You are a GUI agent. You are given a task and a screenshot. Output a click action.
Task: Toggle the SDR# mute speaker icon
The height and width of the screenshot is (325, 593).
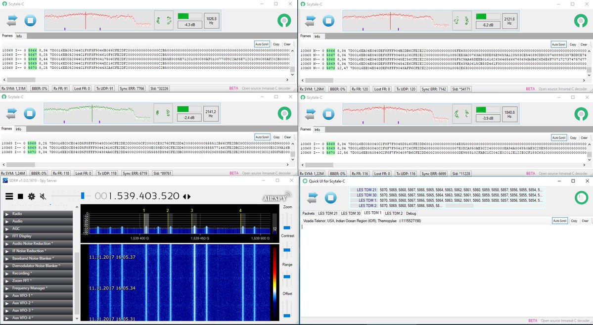click(x=43, y=196)
